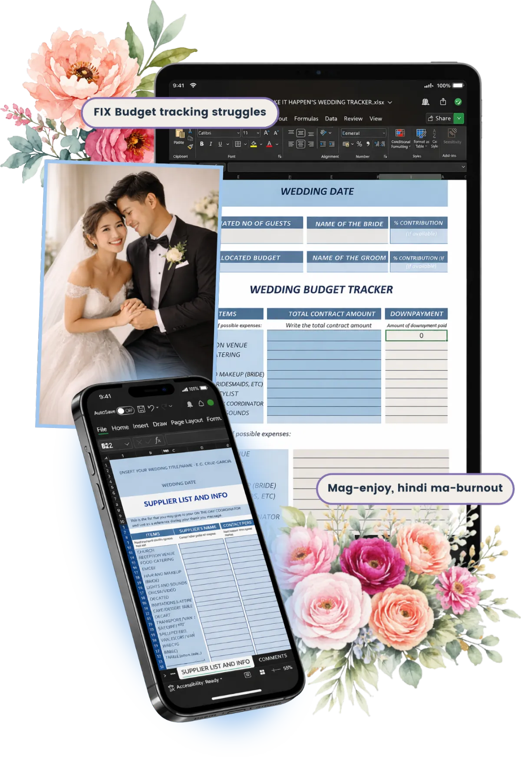This screenshot has width=521, height=764.
Task: Open the View tab on tablet
Action: [x=376, y=119]
